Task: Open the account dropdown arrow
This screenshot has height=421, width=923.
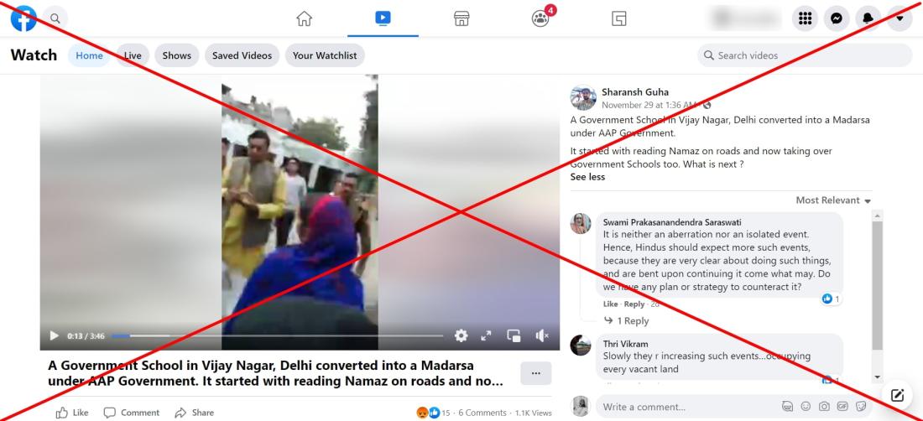Action: (900, 18)
